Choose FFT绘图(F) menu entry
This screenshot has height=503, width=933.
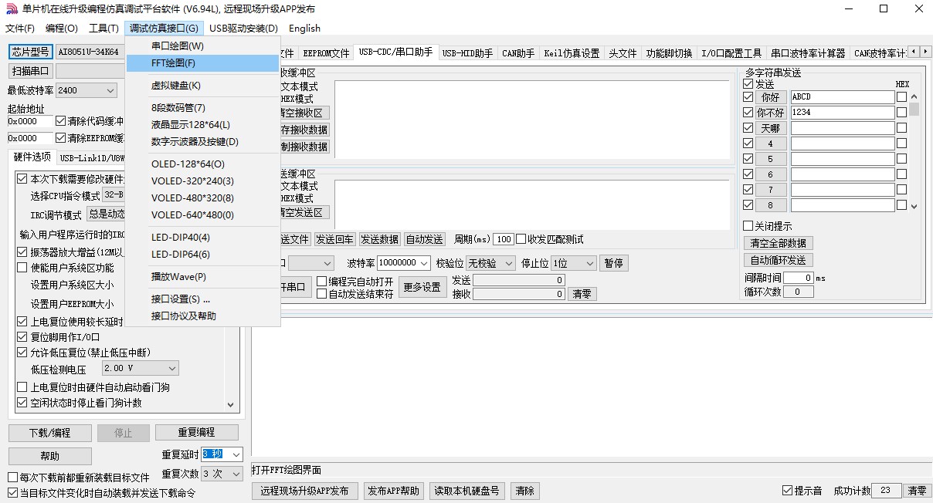(x=202, y=63)
